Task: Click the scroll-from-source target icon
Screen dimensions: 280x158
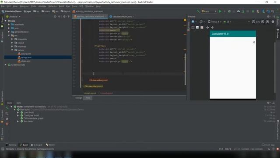Action: click(x=55, y=17)
